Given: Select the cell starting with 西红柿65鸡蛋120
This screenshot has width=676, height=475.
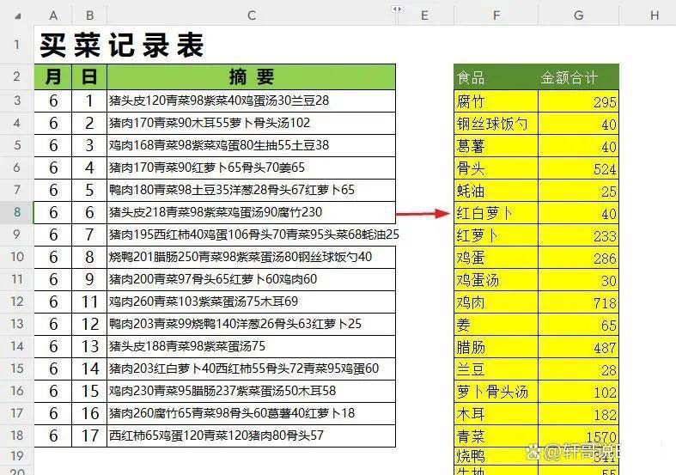Looking at the screenshot, I should click(x=251, y=435).
